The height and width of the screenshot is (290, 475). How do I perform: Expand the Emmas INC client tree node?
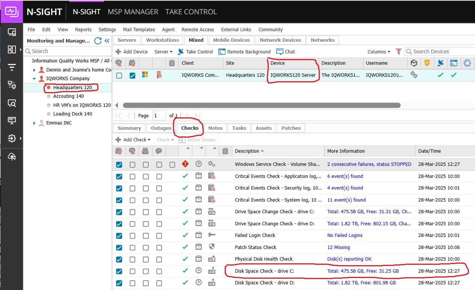coord(35,123)
